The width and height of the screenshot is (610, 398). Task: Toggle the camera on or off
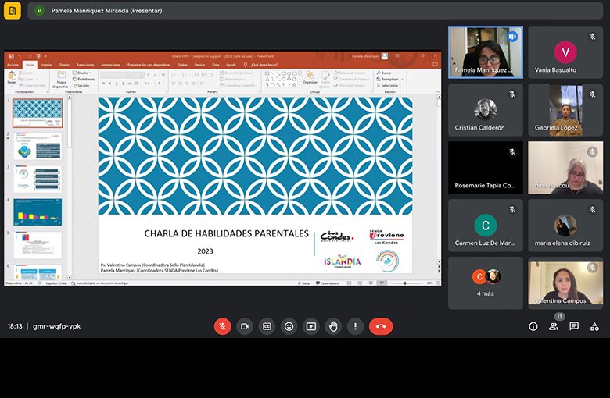click(x=245, y=326)
